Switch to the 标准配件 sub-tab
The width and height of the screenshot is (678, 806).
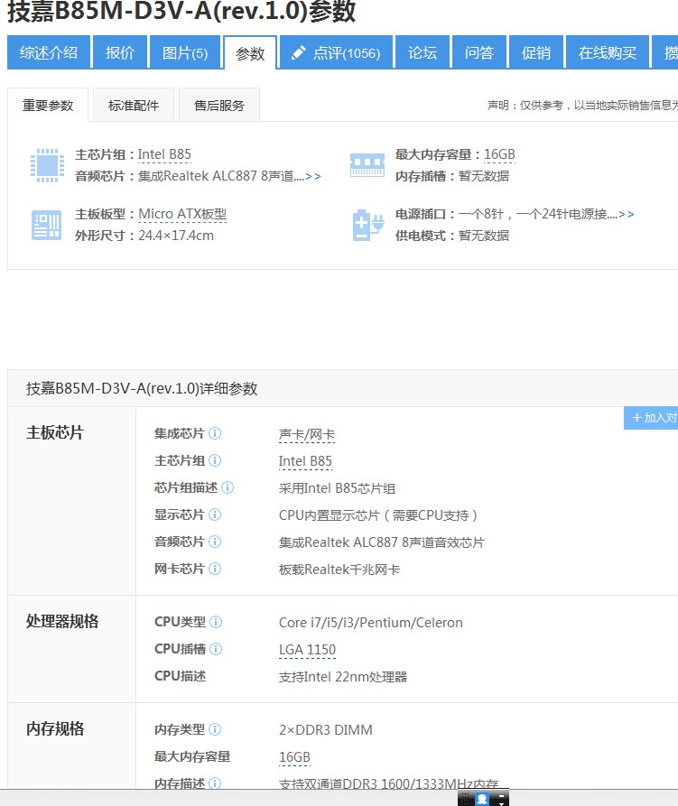(134, 106)
